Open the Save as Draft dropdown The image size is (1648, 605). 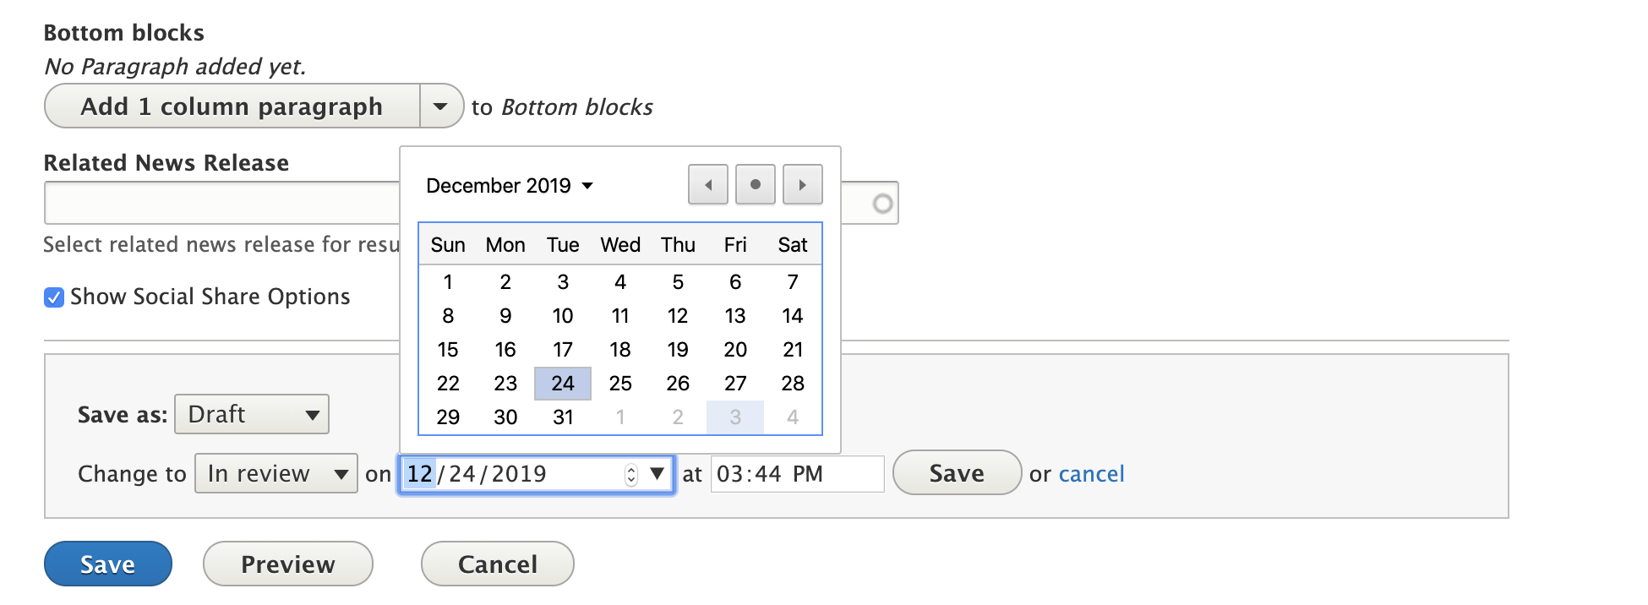(250, 414)
